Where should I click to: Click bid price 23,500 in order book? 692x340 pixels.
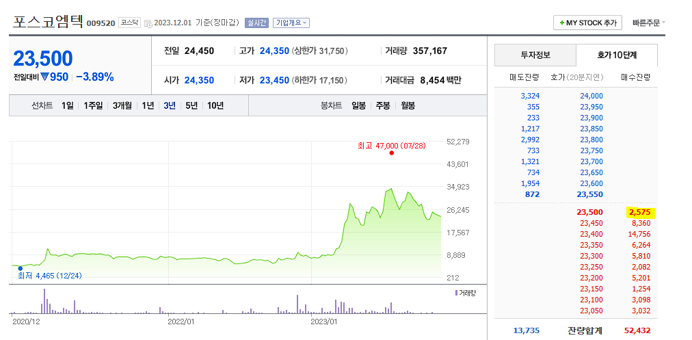[x=590, y=212]
